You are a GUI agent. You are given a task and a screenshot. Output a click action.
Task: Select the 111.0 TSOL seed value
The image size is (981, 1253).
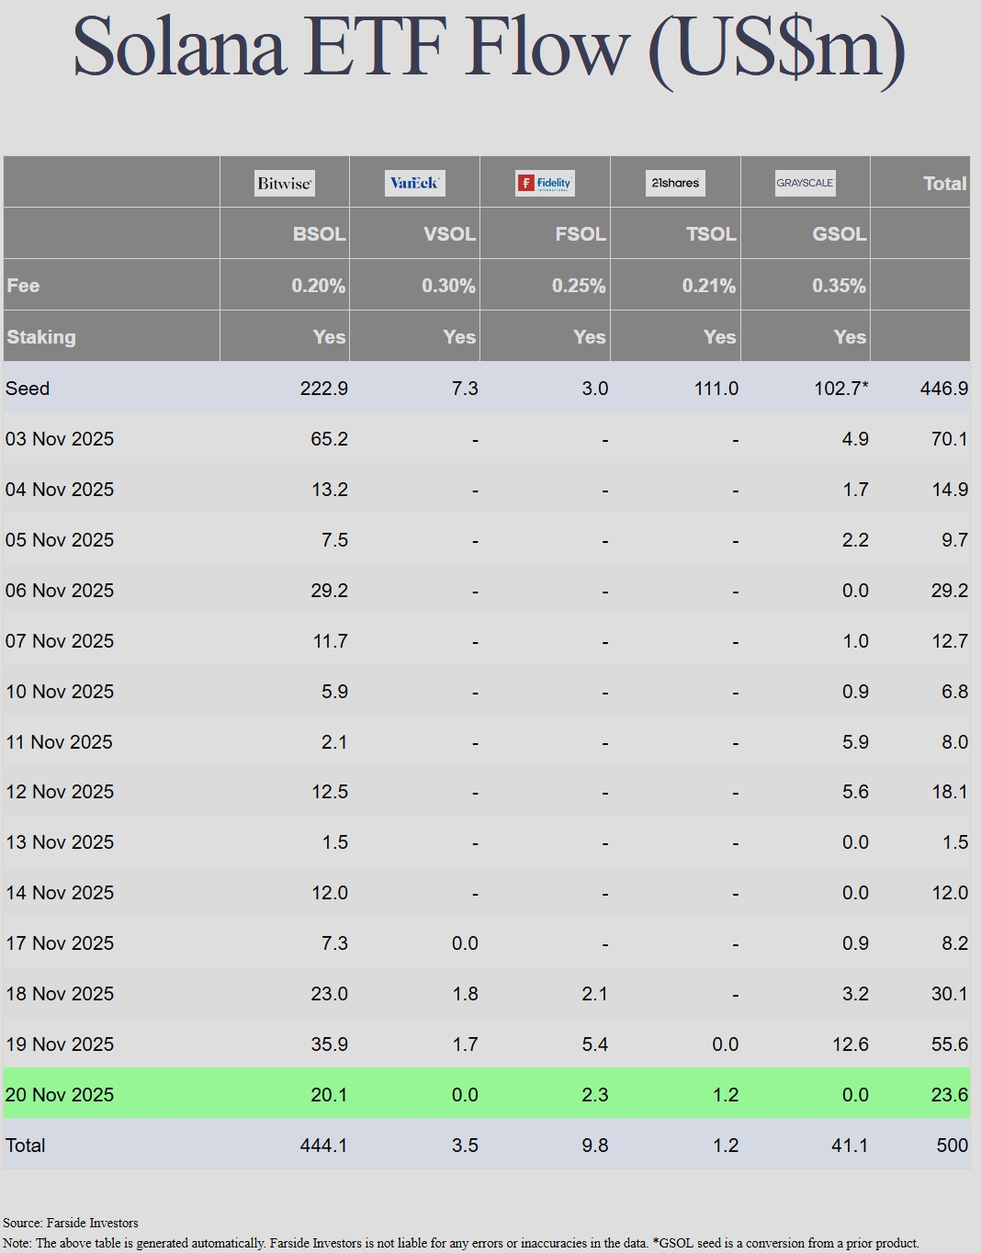716,389
